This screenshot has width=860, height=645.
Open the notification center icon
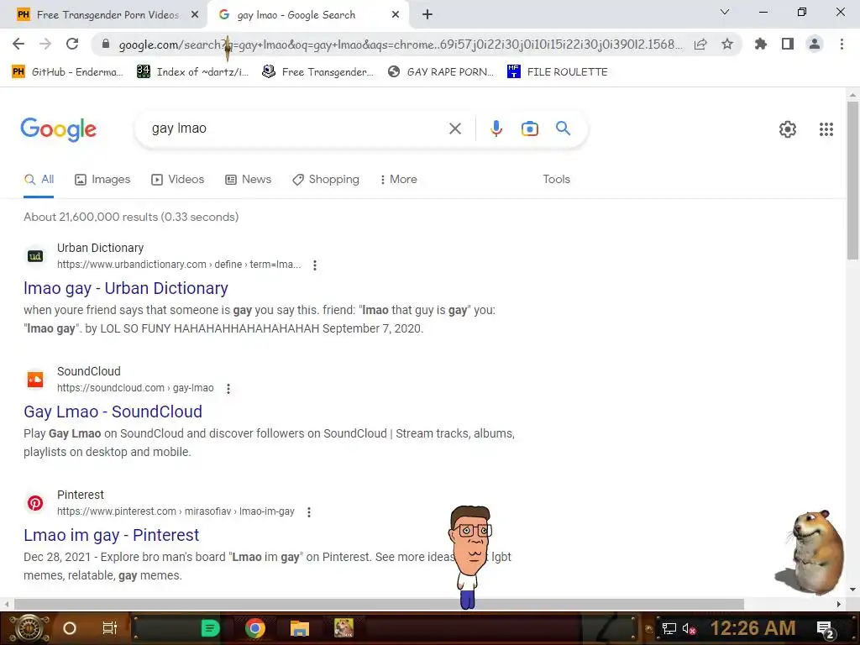point(826,629)
